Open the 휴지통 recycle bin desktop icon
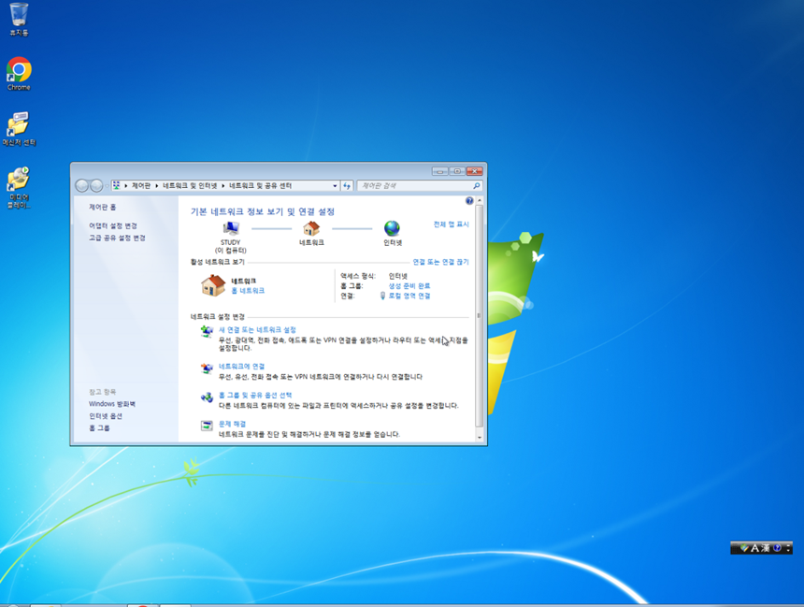This screenshot has width=804, height=607. (19, 19)
